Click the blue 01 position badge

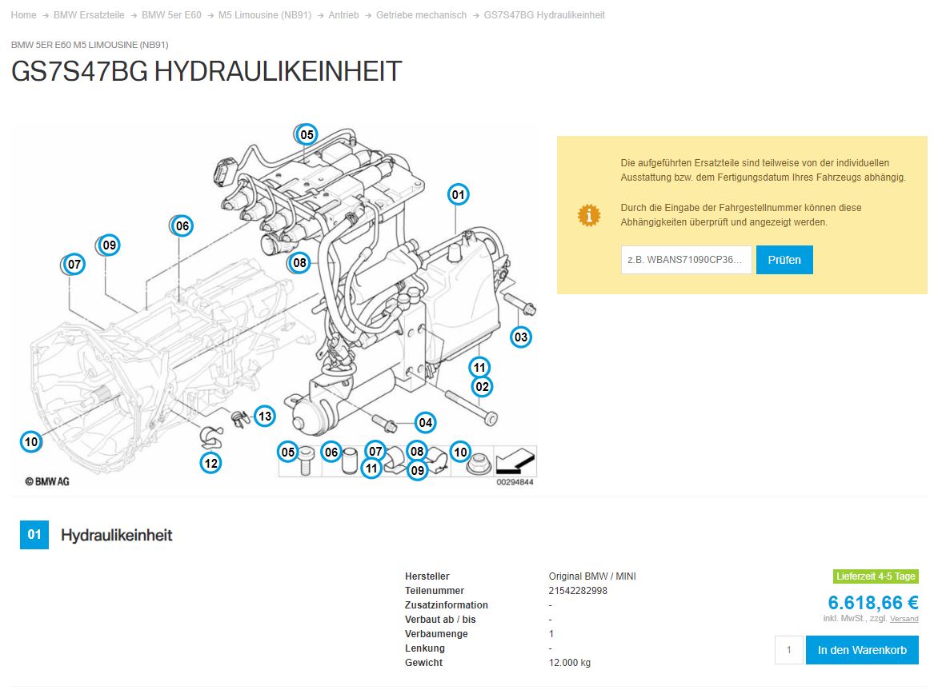coord(34,535)
